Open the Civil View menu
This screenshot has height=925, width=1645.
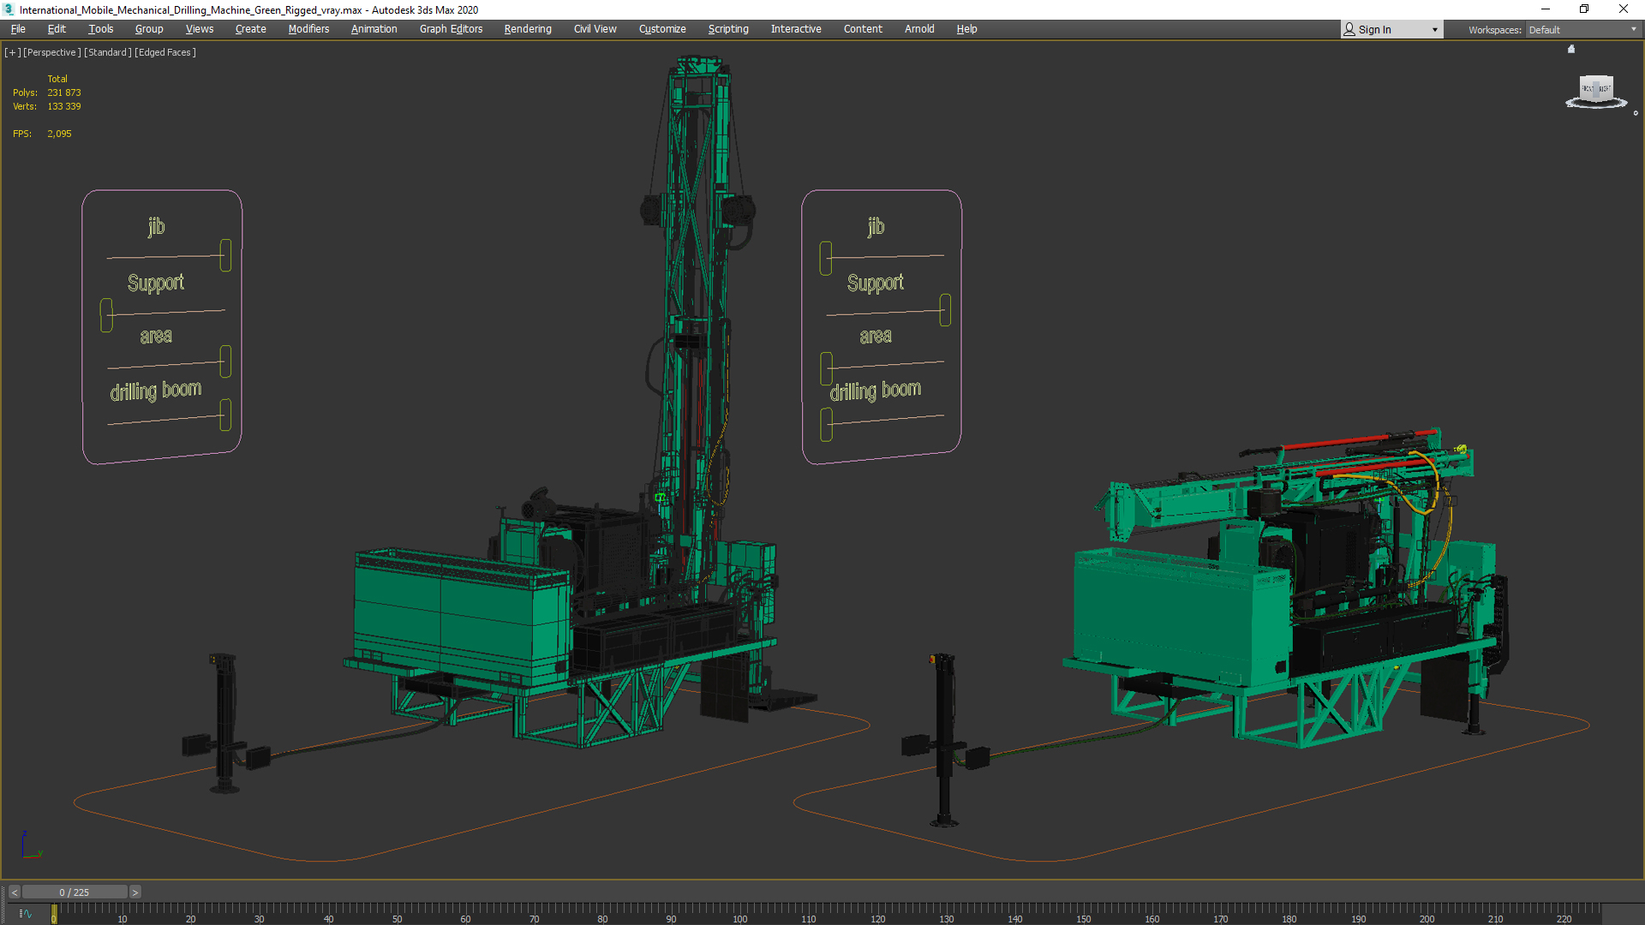595,29
